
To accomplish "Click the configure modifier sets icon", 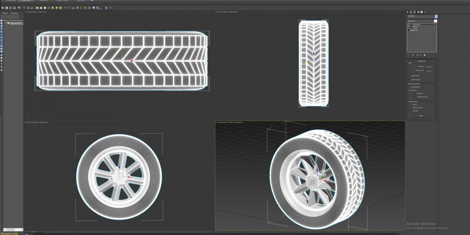I will point(425,55).
